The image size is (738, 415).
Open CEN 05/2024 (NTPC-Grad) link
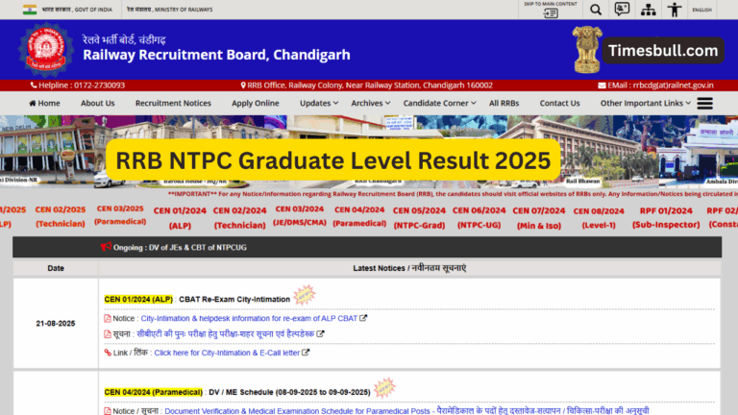pos(419,218)
